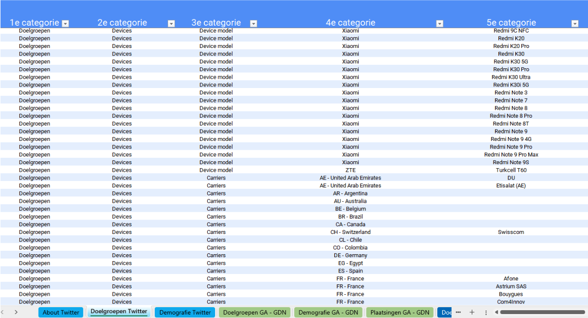Click the BR - Brazil cell
588x318 pixels.
click(x=351, y=217)
